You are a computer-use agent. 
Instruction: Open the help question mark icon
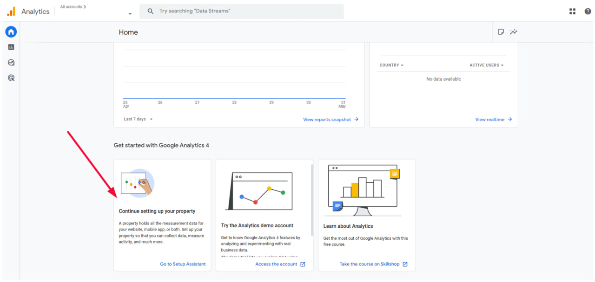tap(588, 11)
